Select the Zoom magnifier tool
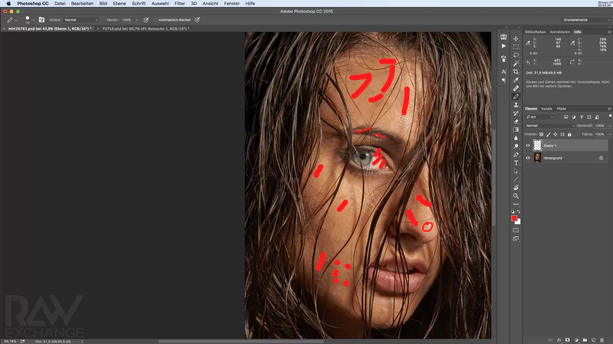Image resolution: width=613 pixels, height=344 pixels. pos(516,196)
